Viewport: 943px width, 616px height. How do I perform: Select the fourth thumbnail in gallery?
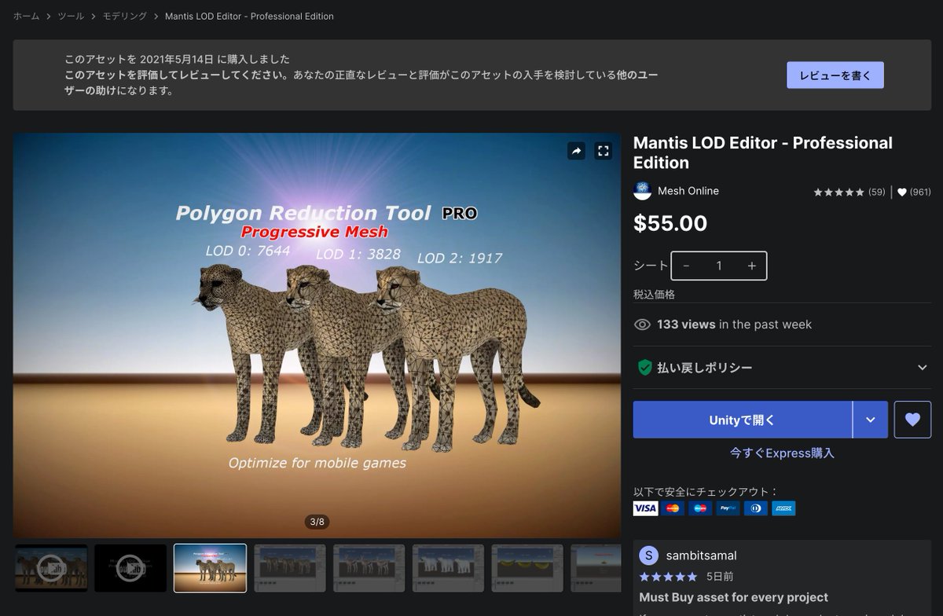click(290, 568)
